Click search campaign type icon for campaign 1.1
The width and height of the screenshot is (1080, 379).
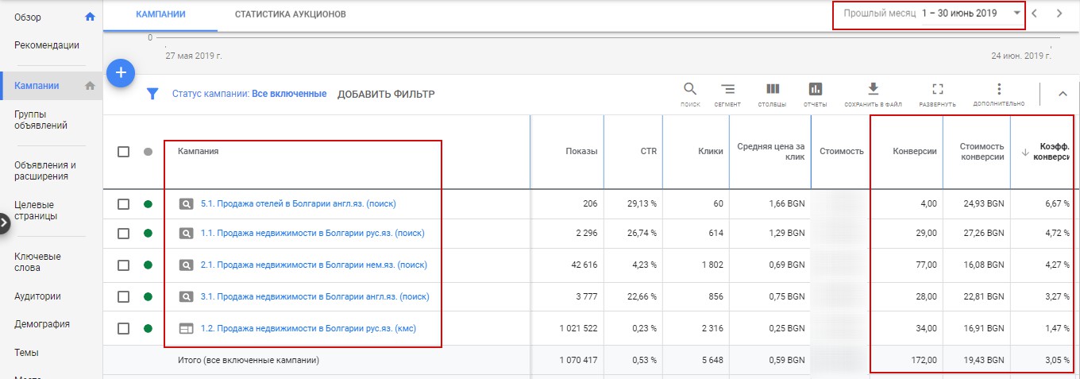coord(185,234)
